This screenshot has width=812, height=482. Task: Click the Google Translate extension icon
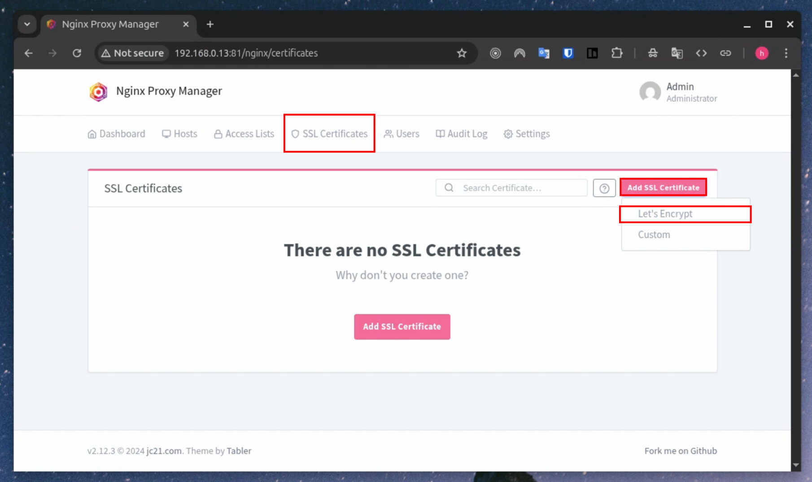(x=544, y=53)
